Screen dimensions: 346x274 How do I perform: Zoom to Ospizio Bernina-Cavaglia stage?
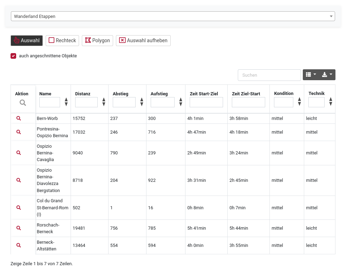(19, 153)
